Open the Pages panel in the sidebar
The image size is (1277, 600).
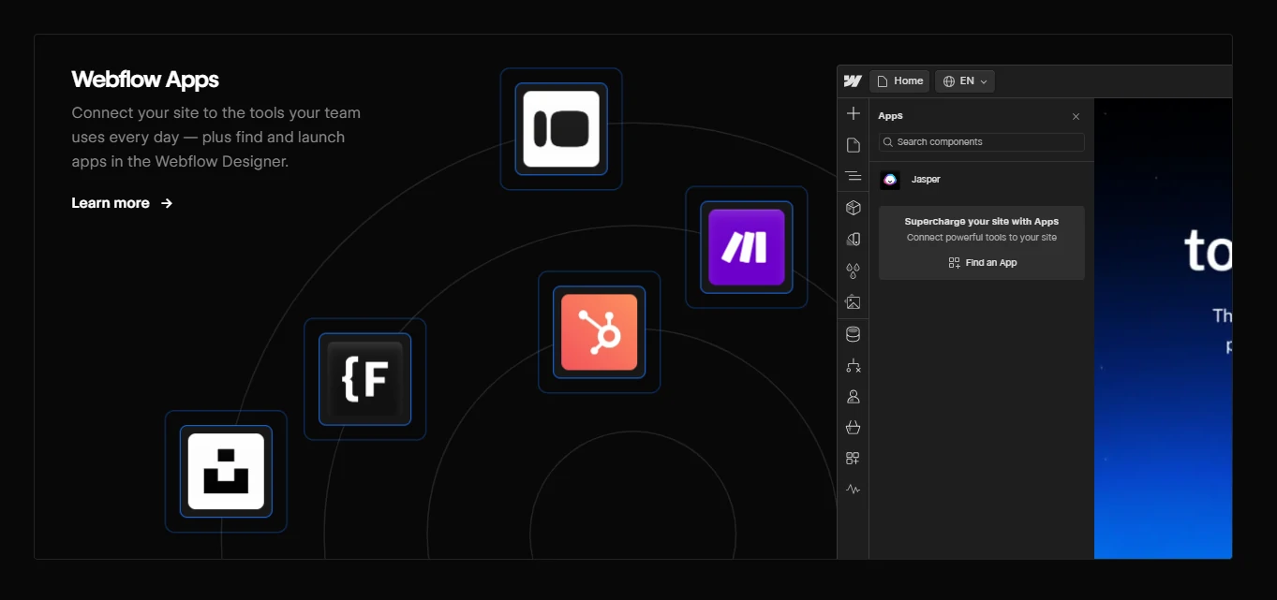[x=853, y=145]
